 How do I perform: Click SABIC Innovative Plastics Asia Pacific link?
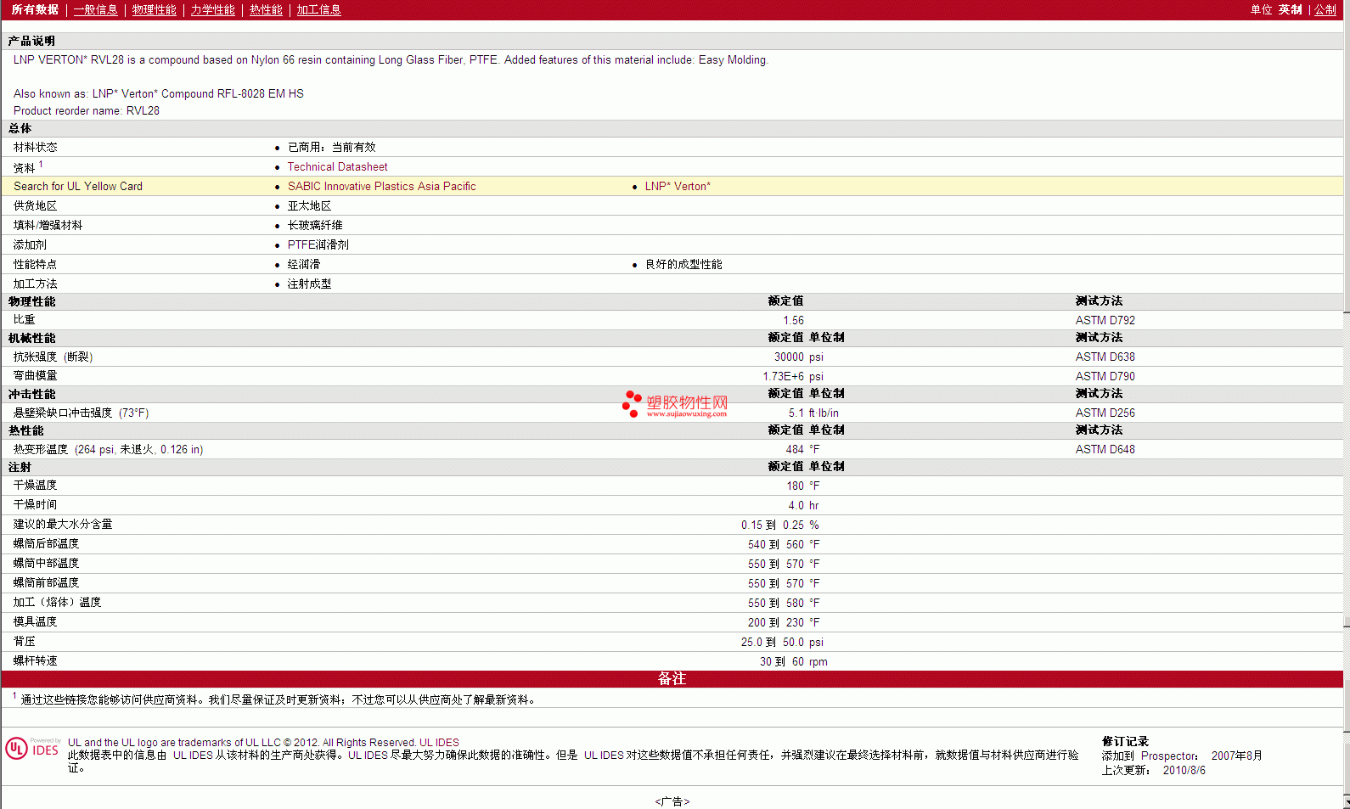pos(381,187)
